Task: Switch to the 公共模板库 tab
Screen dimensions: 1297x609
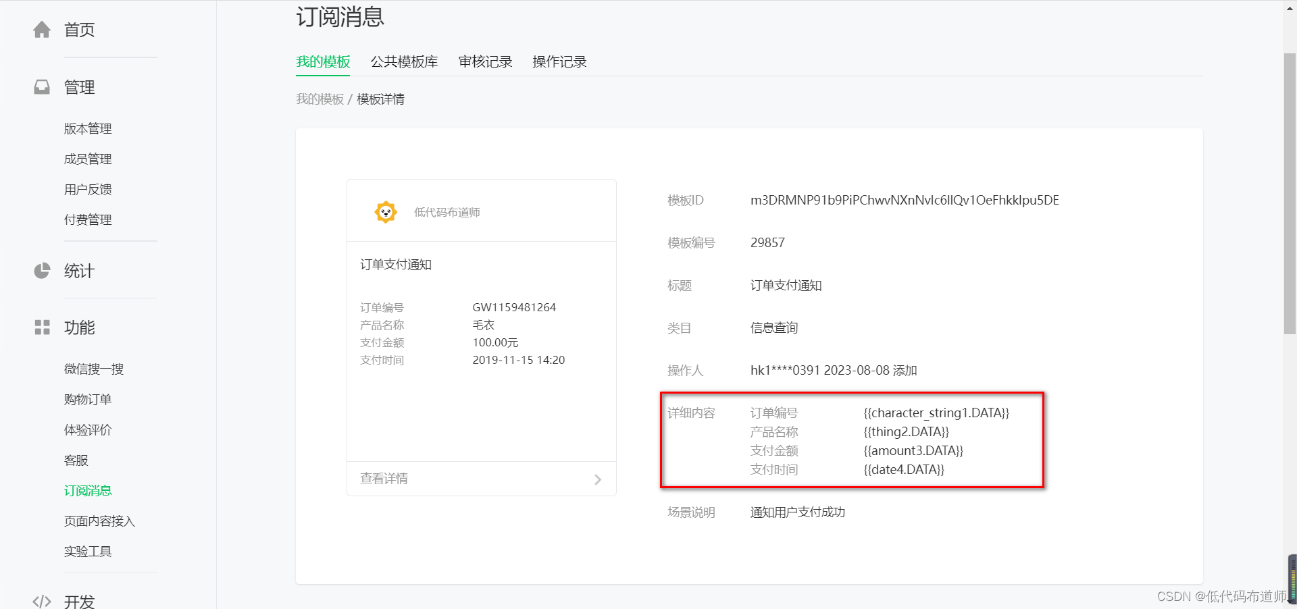Action: (404, 61)
